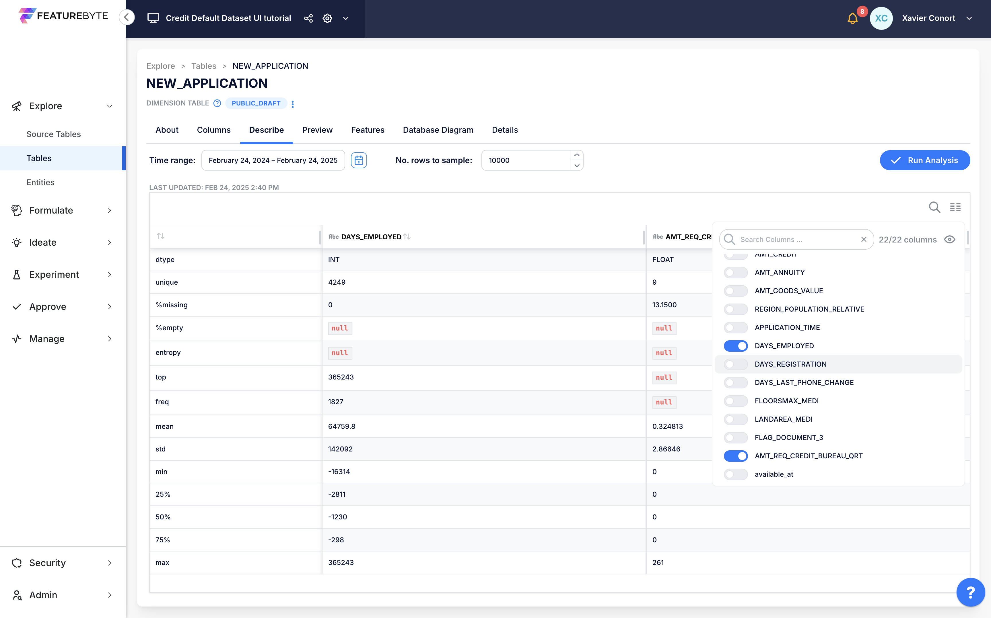This screenshot has width=991, height=618.
Task: Click the table search magnifier icon
Action: click(x=934, y=207)
